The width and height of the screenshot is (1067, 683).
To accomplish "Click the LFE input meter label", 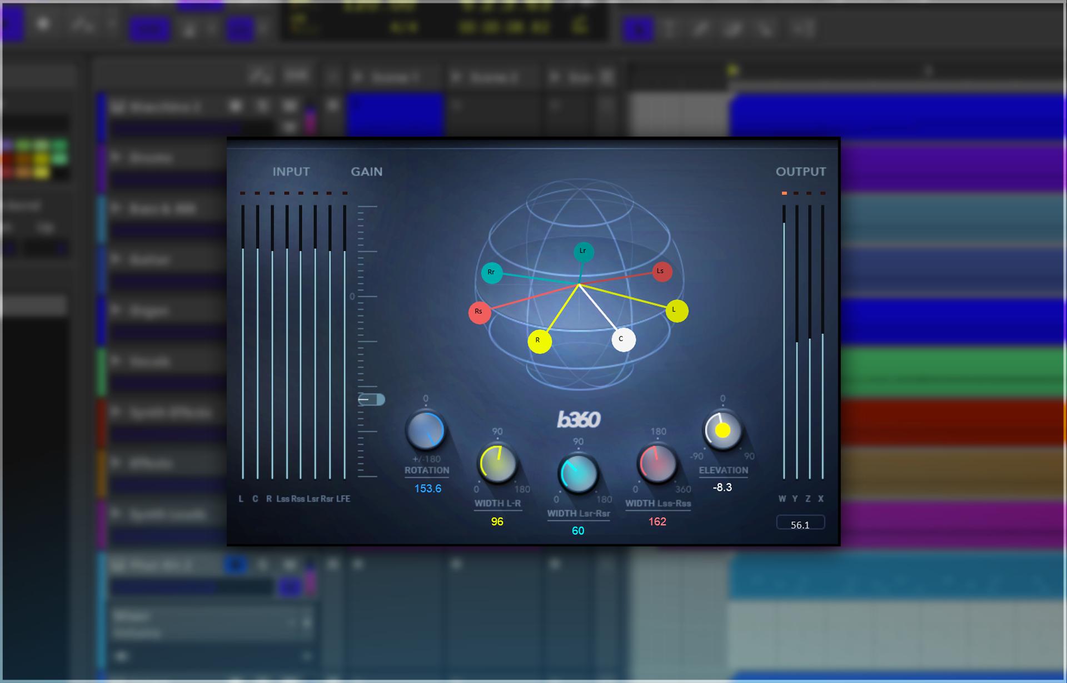I will (343, 499).
